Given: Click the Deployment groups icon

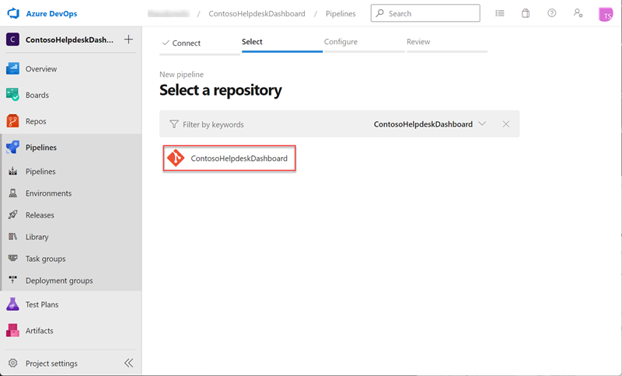Looking at the screenshot, I should tap(13, 280).
